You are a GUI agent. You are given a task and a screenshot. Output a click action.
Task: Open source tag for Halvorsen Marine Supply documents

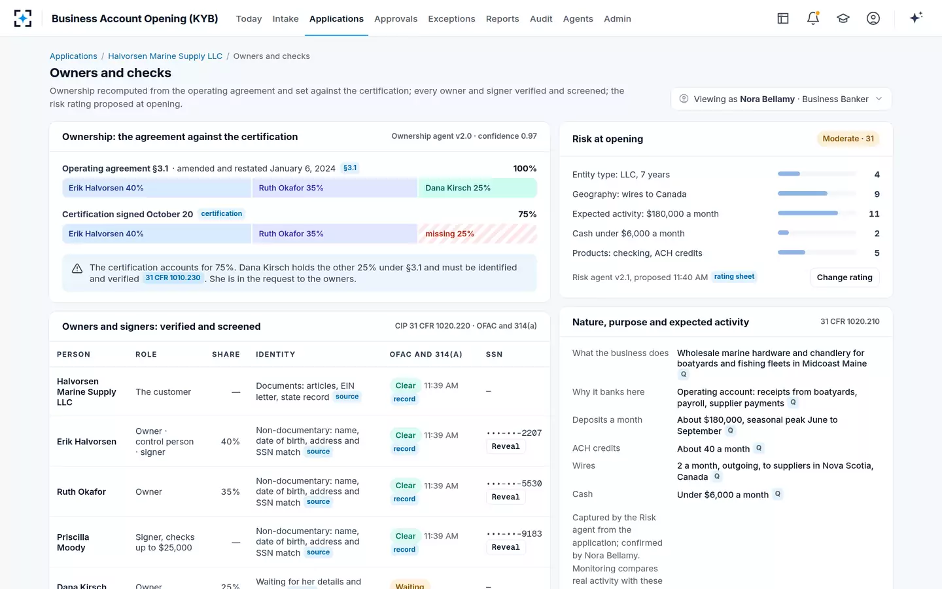347,397
